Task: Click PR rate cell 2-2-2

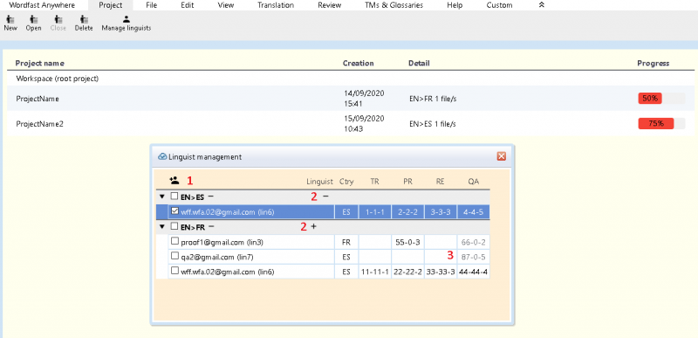Action: (x=407, y=212)
